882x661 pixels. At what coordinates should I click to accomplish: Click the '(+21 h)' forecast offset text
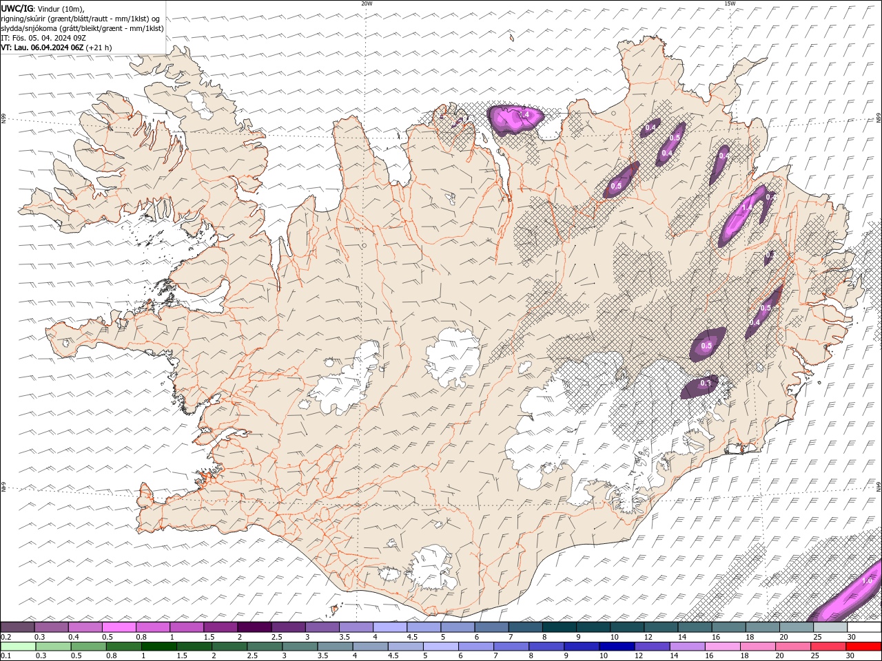point(99,48)
